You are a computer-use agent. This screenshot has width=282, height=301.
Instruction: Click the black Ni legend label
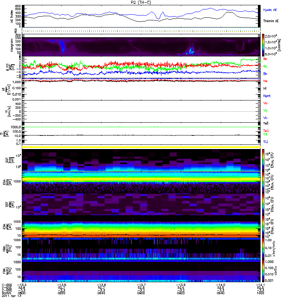point(265,88)
